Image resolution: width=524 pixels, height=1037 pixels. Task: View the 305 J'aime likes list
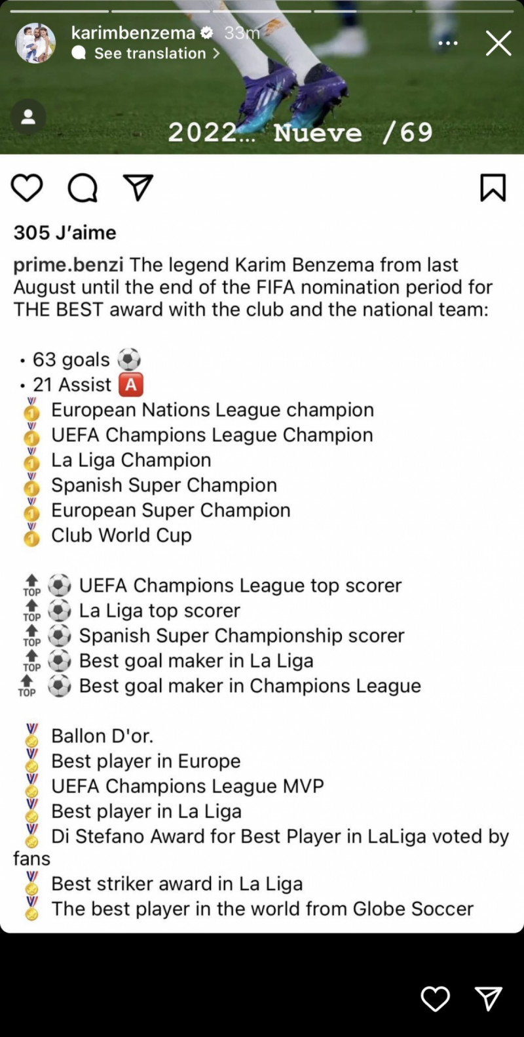point(65,232)
